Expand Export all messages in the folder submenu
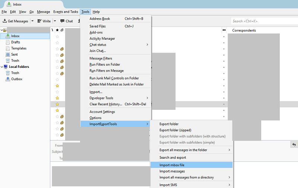Viewport: 298px width, 188px height. [229, 150]
